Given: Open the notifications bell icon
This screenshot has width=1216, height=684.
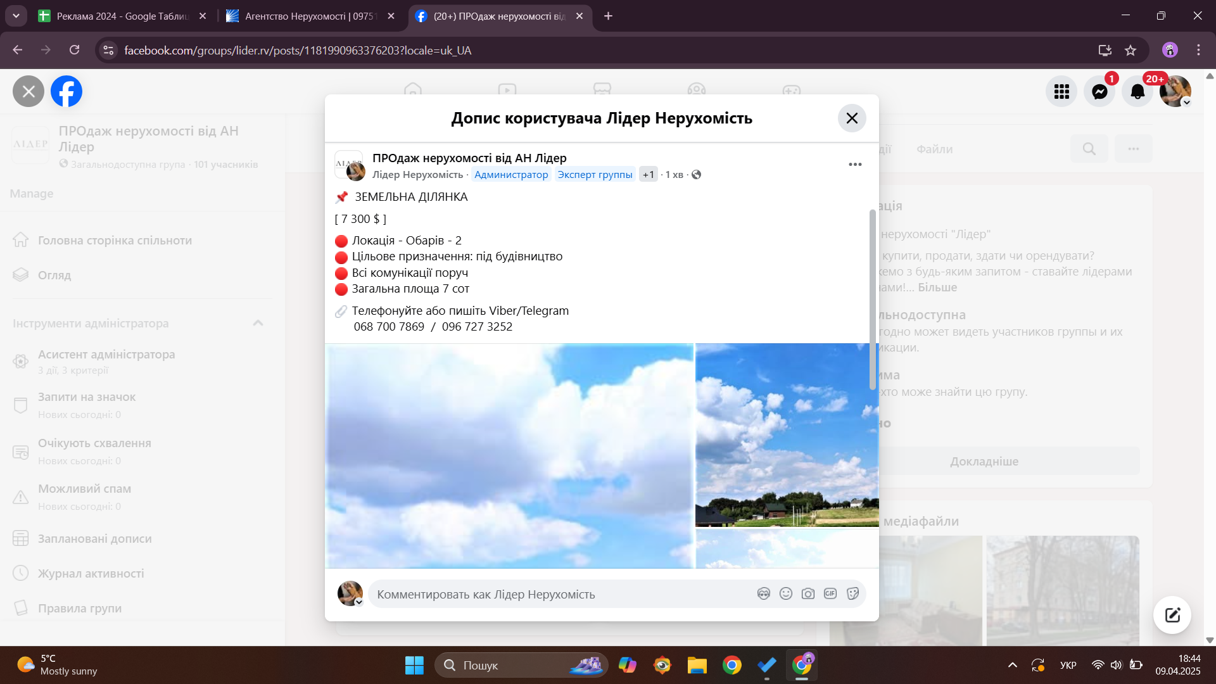Looking at the screenshot, I should [x=1137, y=92].
